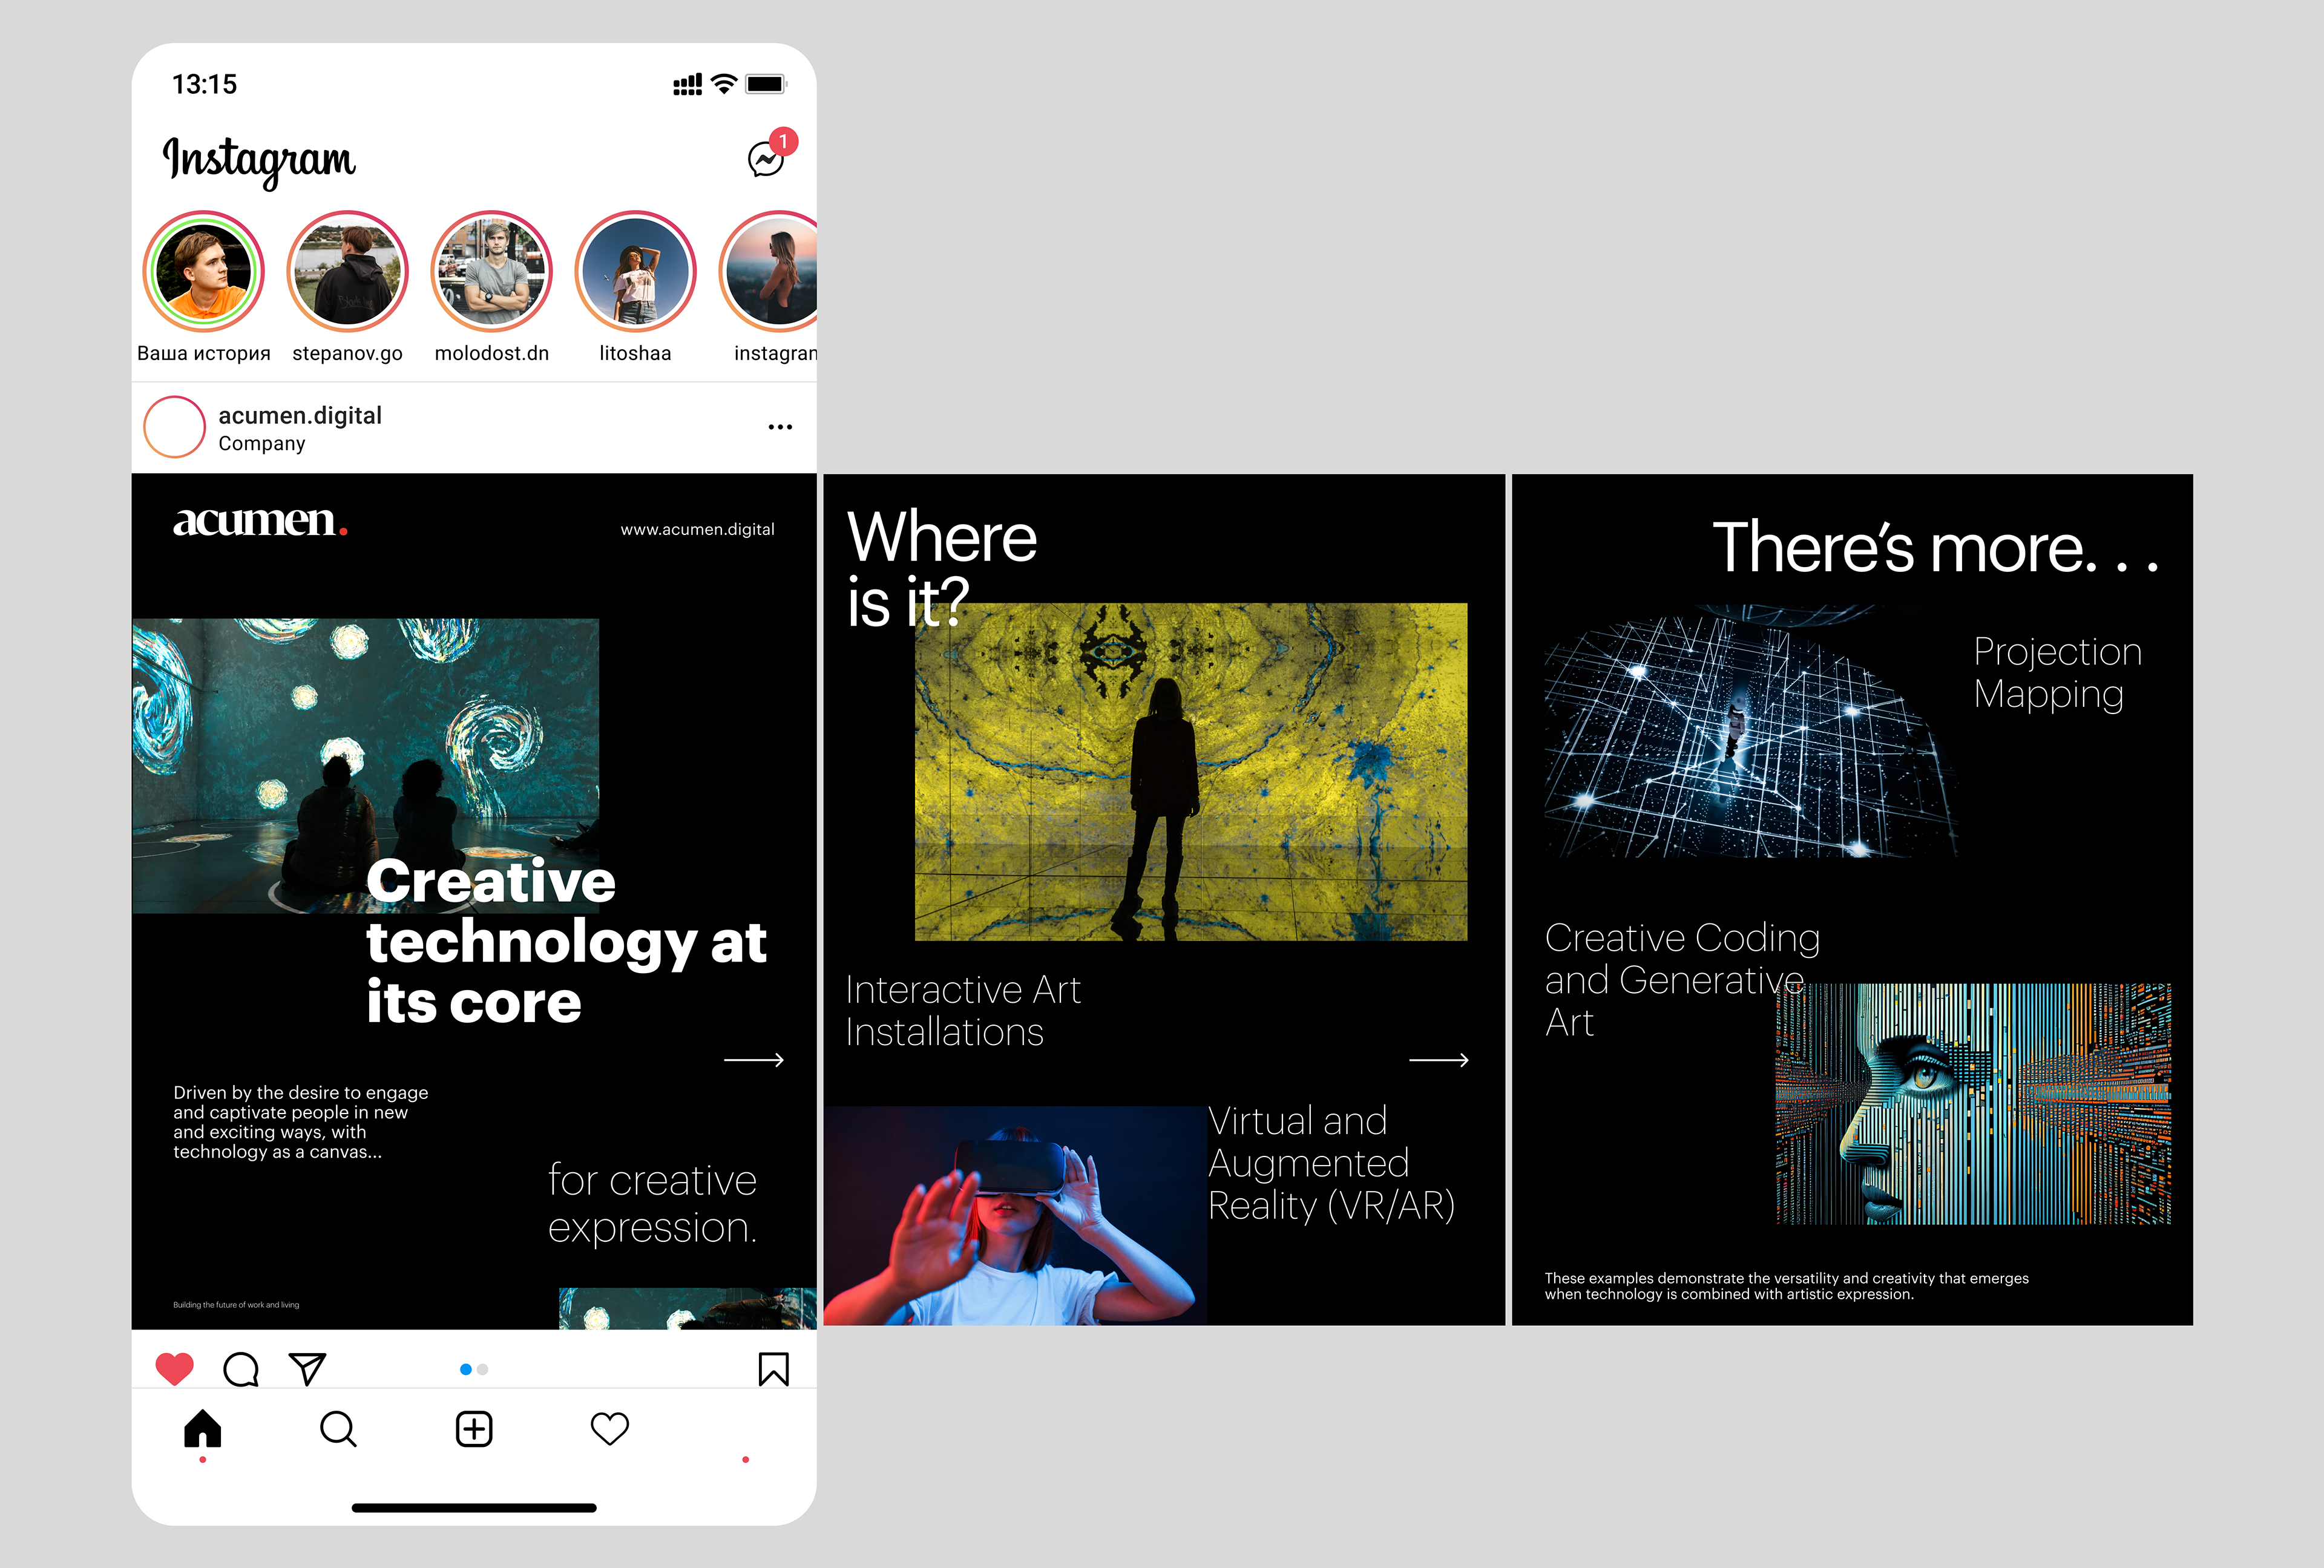
Task: Create new post with plus icon
Action: (x=474, y=1429)
